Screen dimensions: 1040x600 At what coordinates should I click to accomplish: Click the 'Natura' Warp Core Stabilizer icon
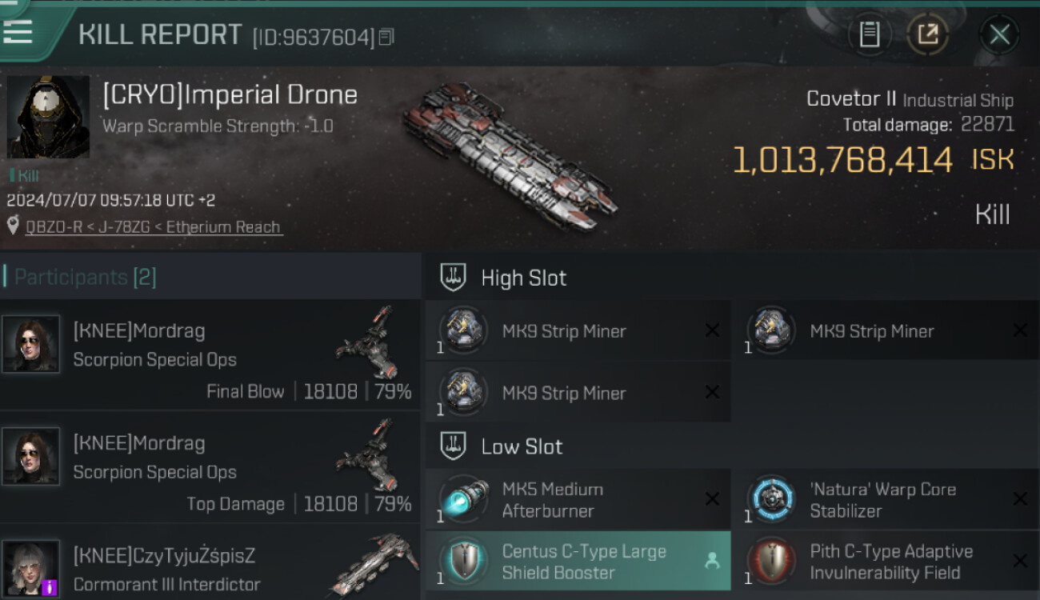771,500
